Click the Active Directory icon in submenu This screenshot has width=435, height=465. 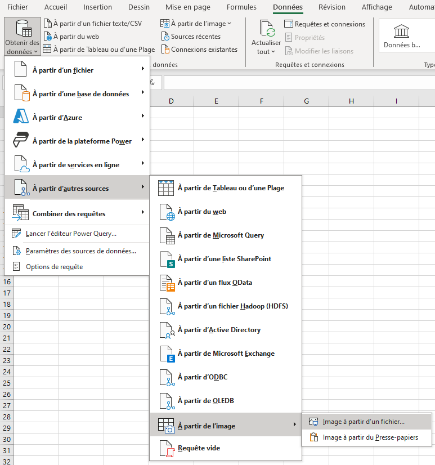click(x=167, y=330)
